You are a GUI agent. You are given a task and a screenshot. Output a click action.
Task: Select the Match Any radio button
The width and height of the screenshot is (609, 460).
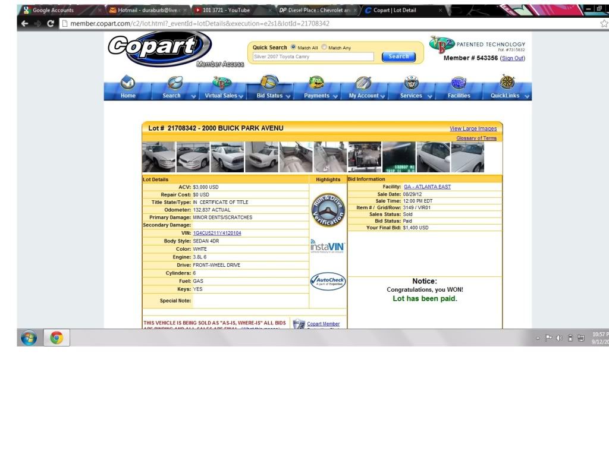(324, 47)
